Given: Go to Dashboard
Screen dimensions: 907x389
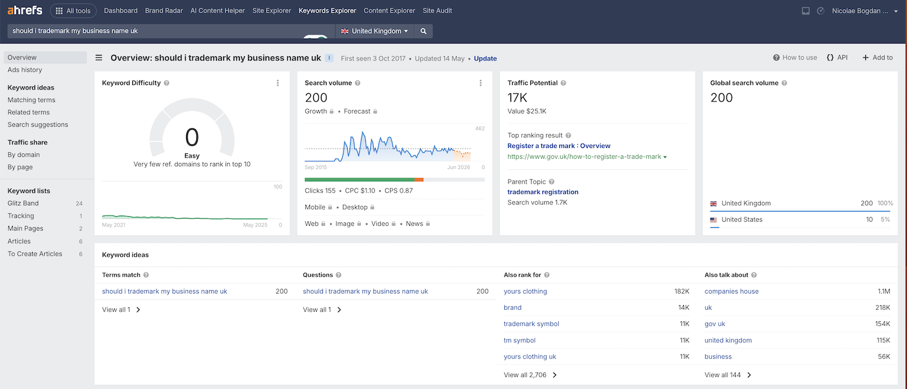Looking at the screenshot, I should click(x=121, y=11).
